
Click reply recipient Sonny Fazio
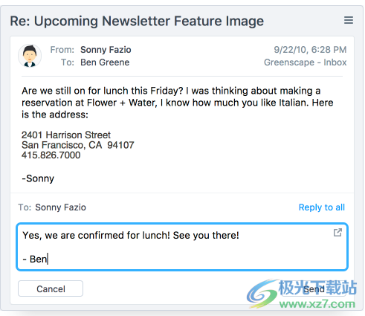click(60, 207)
